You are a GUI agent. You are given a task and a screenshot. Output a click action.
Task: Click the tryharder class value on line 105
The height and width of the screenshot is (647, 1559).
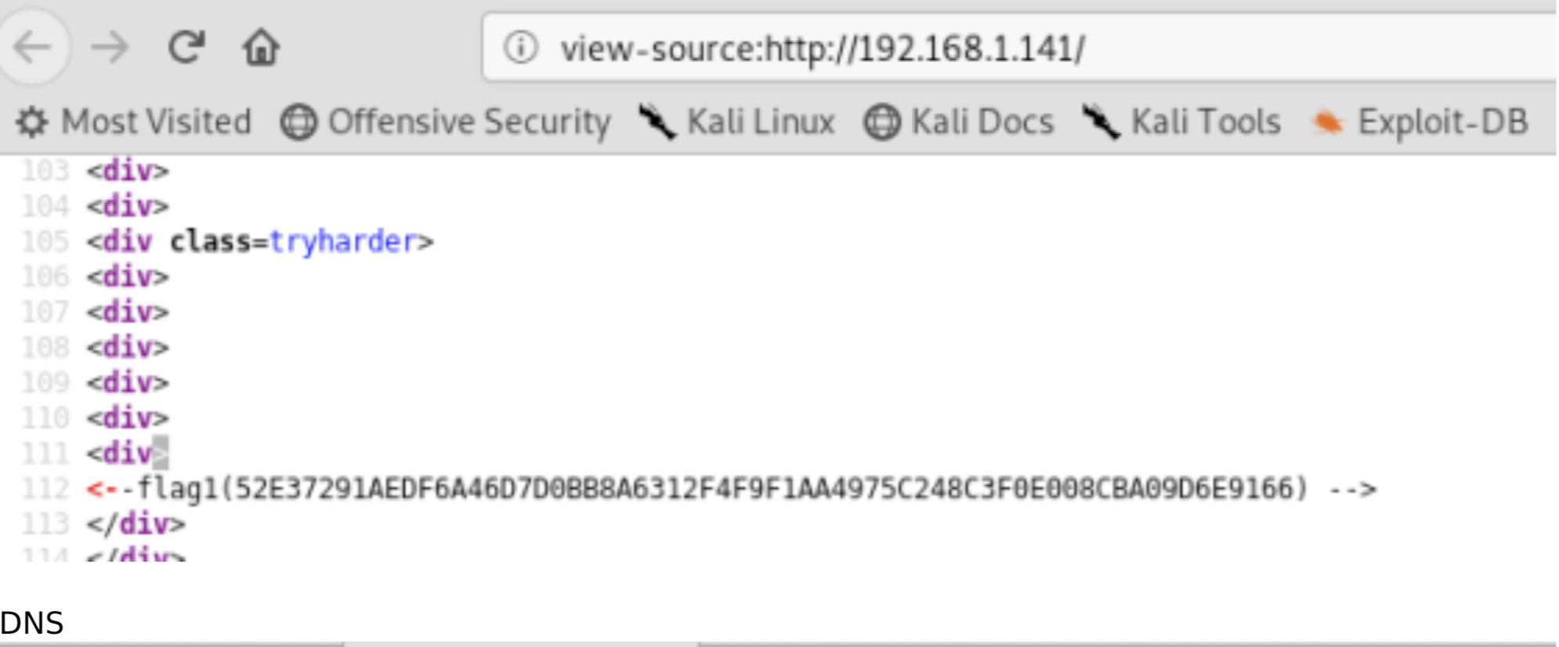tap(342, 241)
